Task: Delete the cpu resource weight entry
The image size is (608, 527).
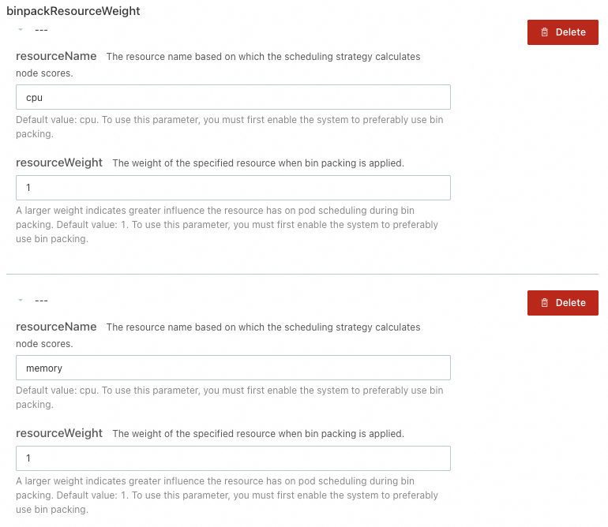Action: [563, 32]
